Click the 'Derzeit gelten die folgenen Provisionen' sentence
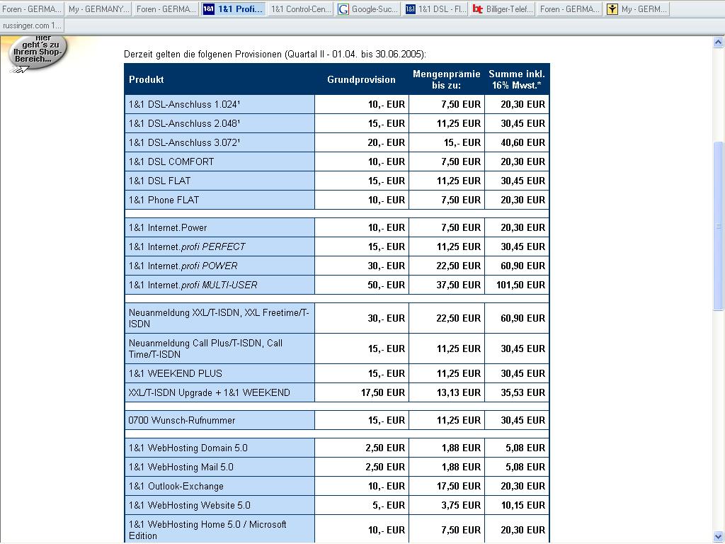The image size is (725, 544). [x=275, y=54]
